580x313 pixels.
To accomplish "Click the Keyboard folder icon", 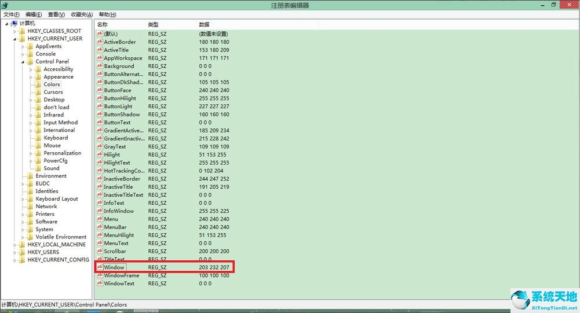I will coord(38,138).
